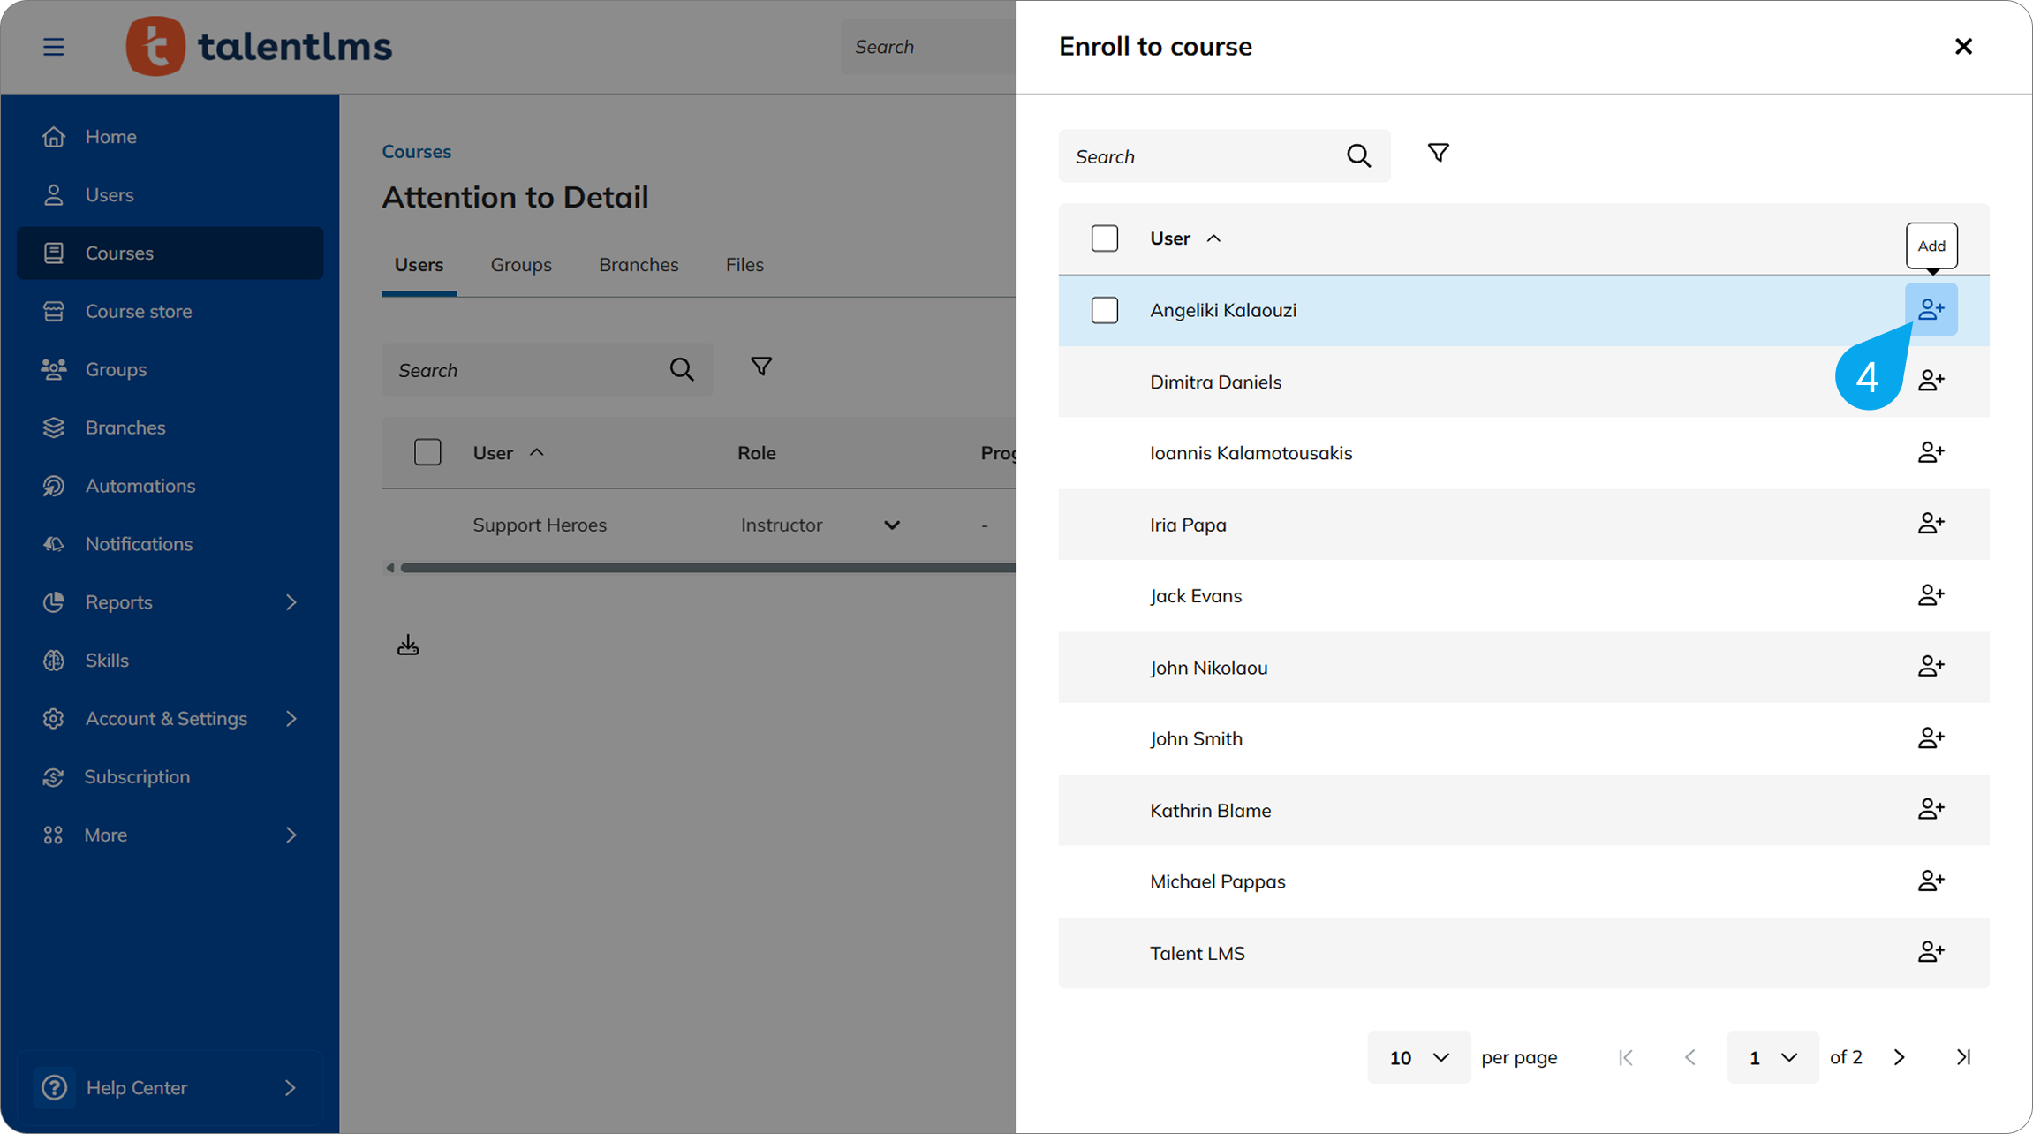Open the 10 per page dropdown
2033x1134 pixels.
pyautogui.click(x=1418, y=1057)
